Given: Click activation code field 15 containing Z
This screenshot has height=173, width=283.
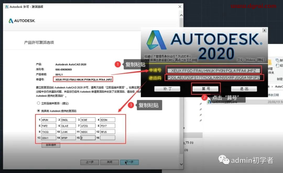Looking at the screenshot, I should [x=88, y=138].
